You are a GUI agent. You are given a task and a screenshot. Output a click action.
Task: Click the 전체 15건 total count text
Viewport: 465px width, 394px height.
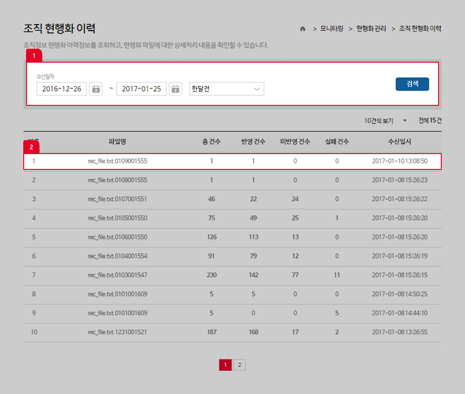(430, 121)
